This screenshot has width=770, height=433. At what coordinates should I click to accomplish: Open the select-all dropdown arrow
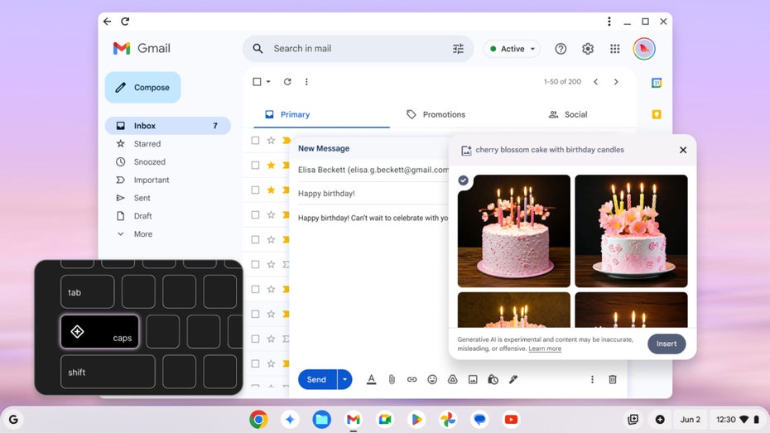pyautogui.click(x=268, y=81)
